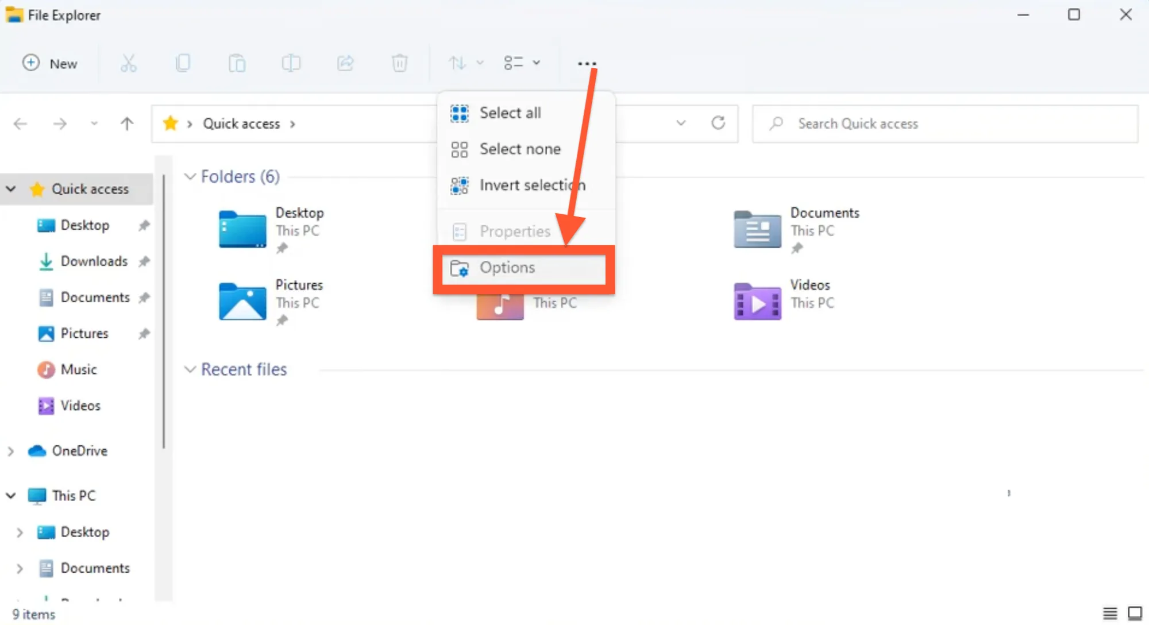The image size is (1149, 625).
Task: Click the Share toolbar icon
Action: (x=345, y=63)
